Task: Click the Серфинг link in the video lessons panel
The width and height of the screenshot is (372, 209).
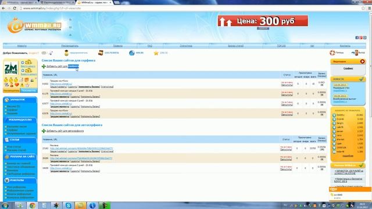Action: coord(348,69)
